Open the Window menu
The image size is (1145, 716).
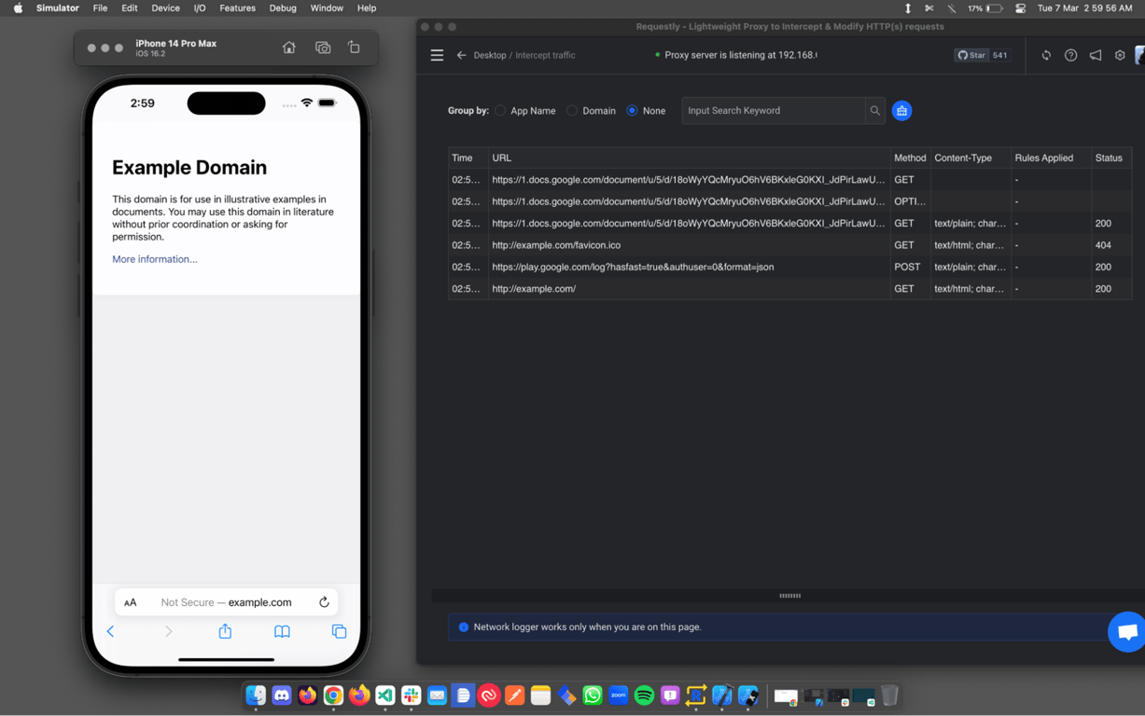(x=327, y=8)
